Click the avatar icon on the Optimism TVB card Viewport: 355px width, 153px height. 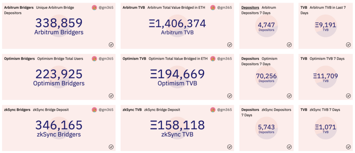point(213,59)
